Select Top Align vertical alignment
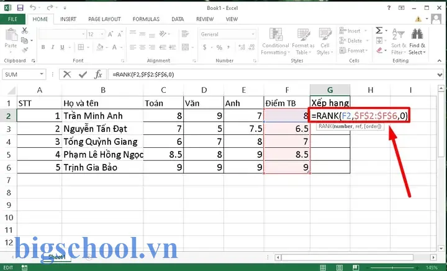 133,33
